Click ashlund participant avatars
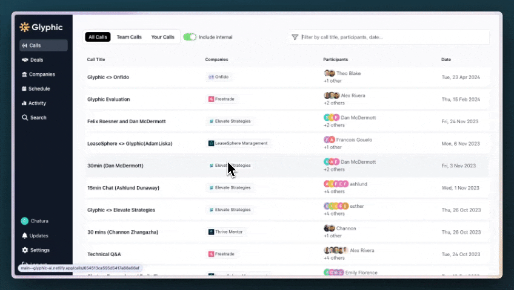 tap(336, 184)
